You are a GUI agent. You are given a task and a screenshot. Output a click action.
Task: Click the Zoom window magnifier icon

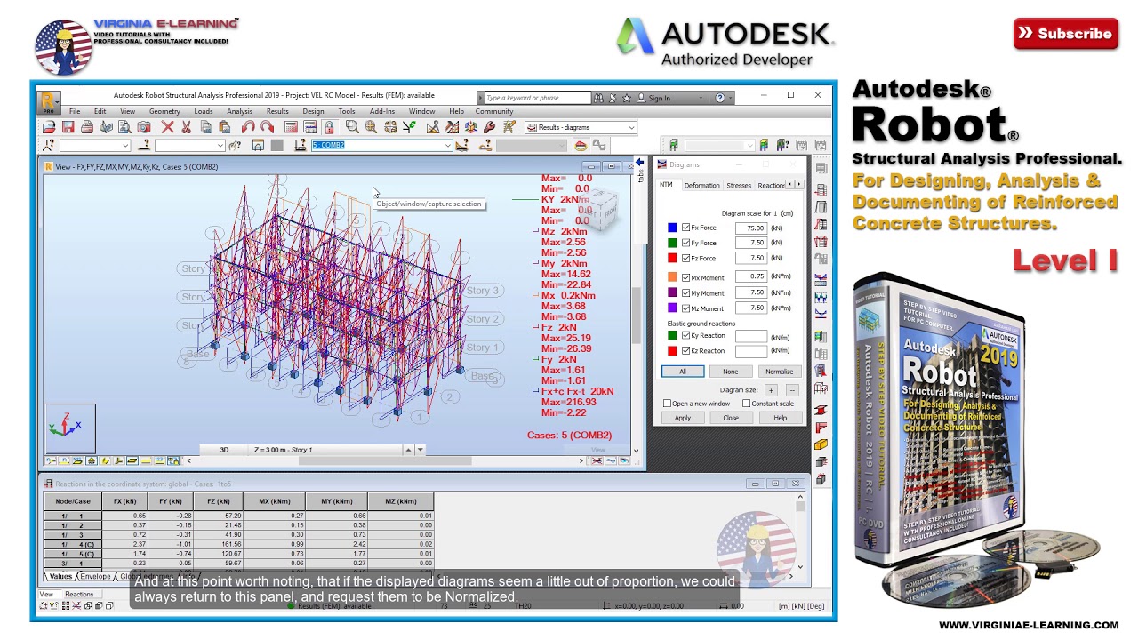coord(352,127)
